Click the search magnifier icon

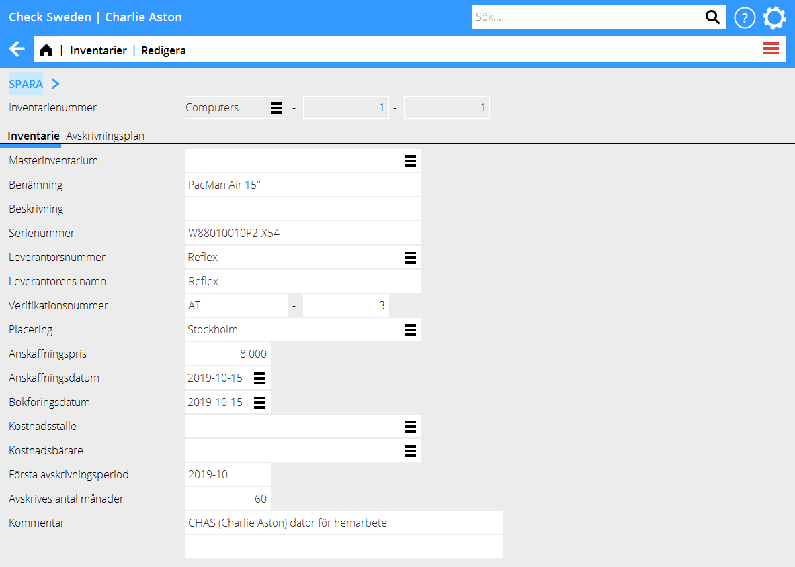712,17
